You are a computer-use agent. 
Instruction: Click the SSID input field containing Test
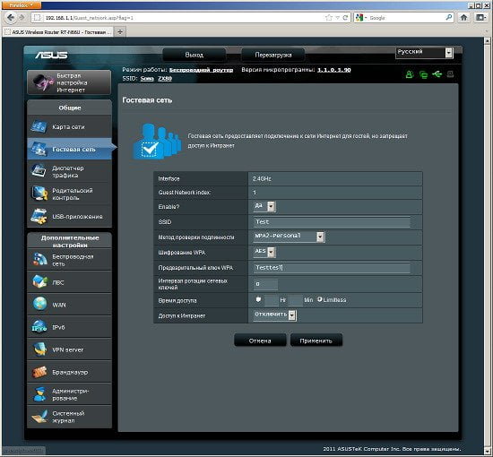click(332, 222)
